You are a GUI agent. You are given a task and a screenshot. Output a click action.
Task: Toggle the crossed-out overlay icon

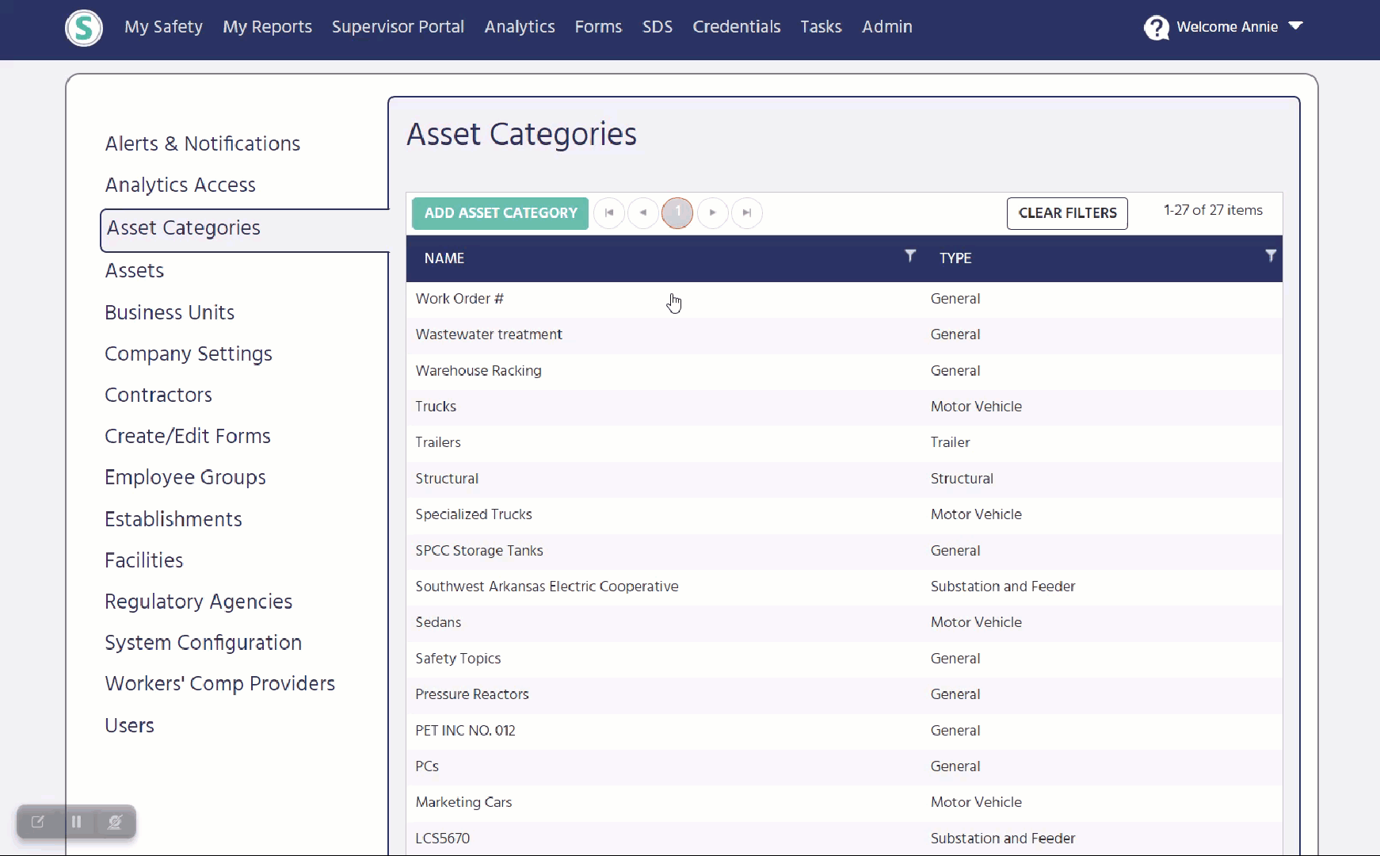tap(115, 822)
